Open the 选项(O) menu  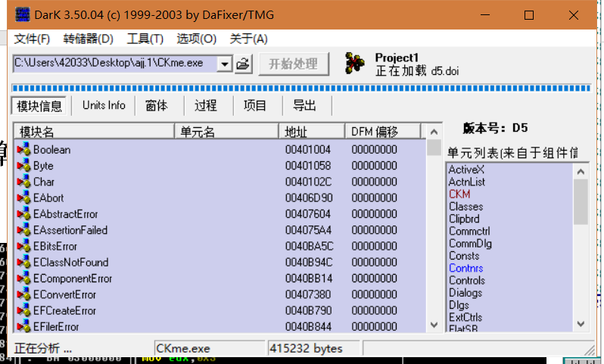point(197,39)
